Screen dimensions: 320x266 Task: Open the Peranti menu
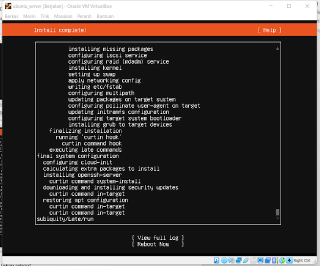(84, 16)
